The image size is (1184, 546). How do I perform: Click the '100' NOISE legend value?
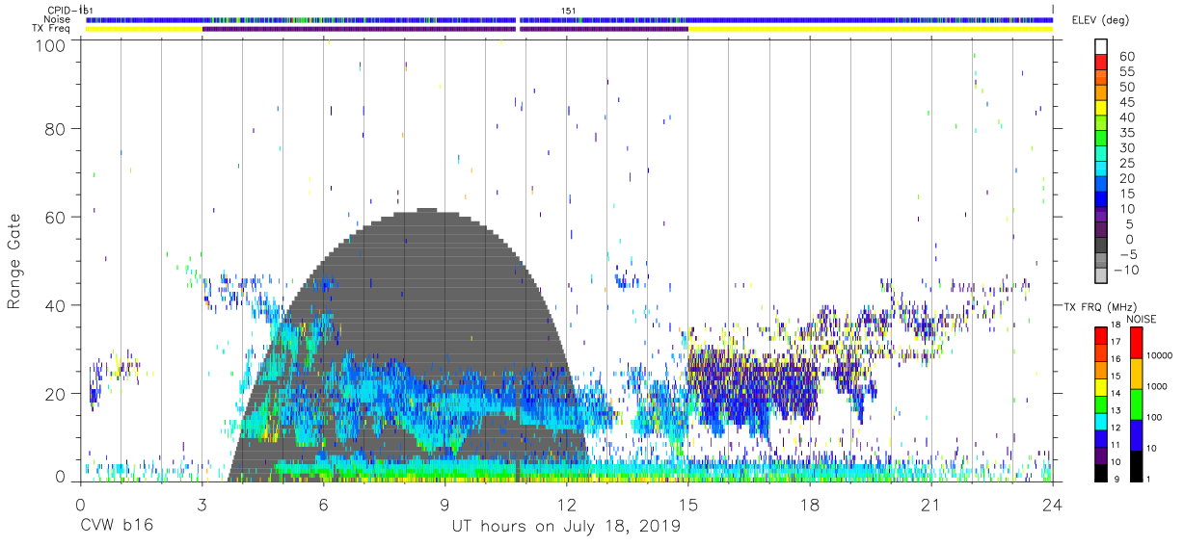point(1156,418)
